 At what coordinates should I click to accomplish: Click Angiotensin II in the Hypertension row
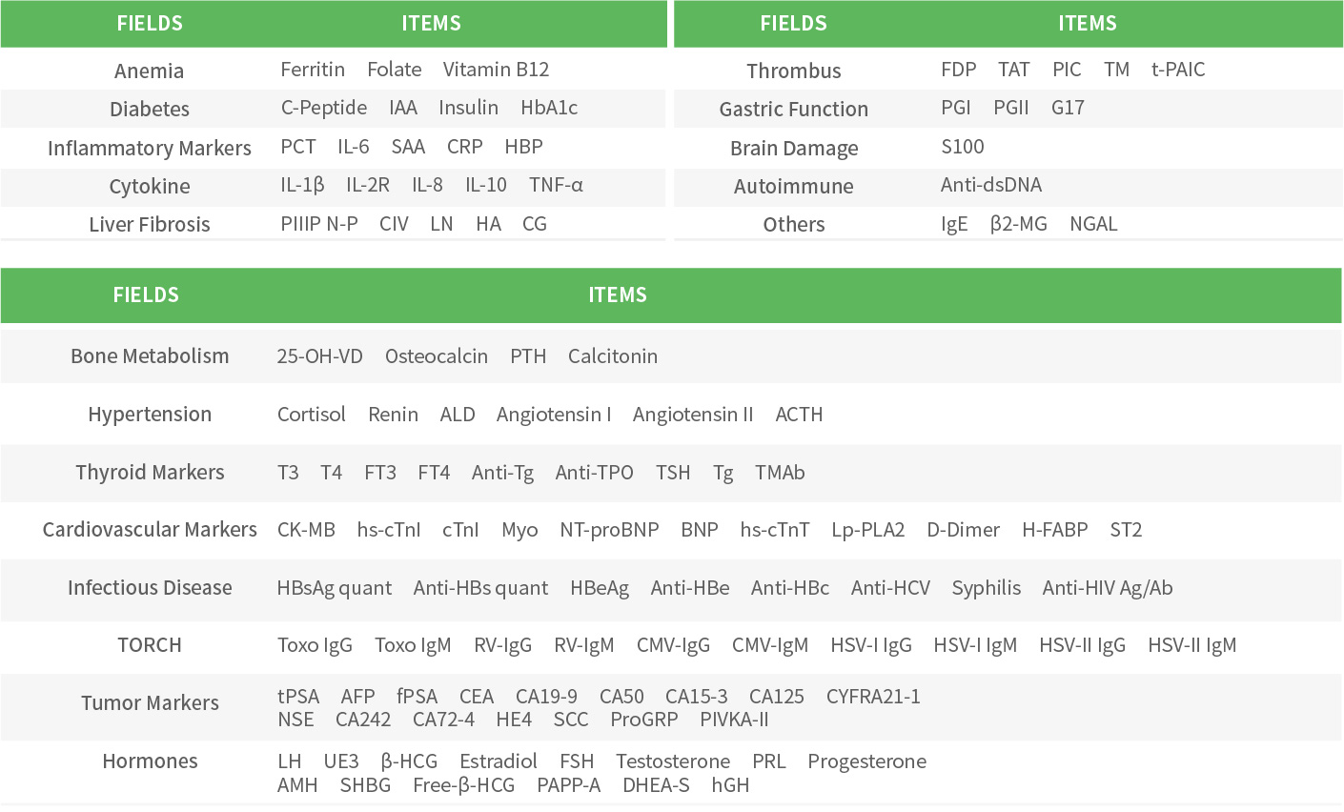coord(693,415)
